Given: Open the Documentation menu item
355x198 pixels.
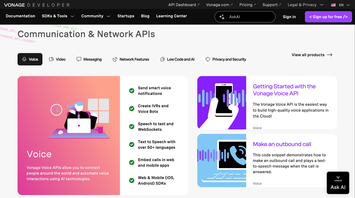Looking at the screenshot, I should [20, 16].
